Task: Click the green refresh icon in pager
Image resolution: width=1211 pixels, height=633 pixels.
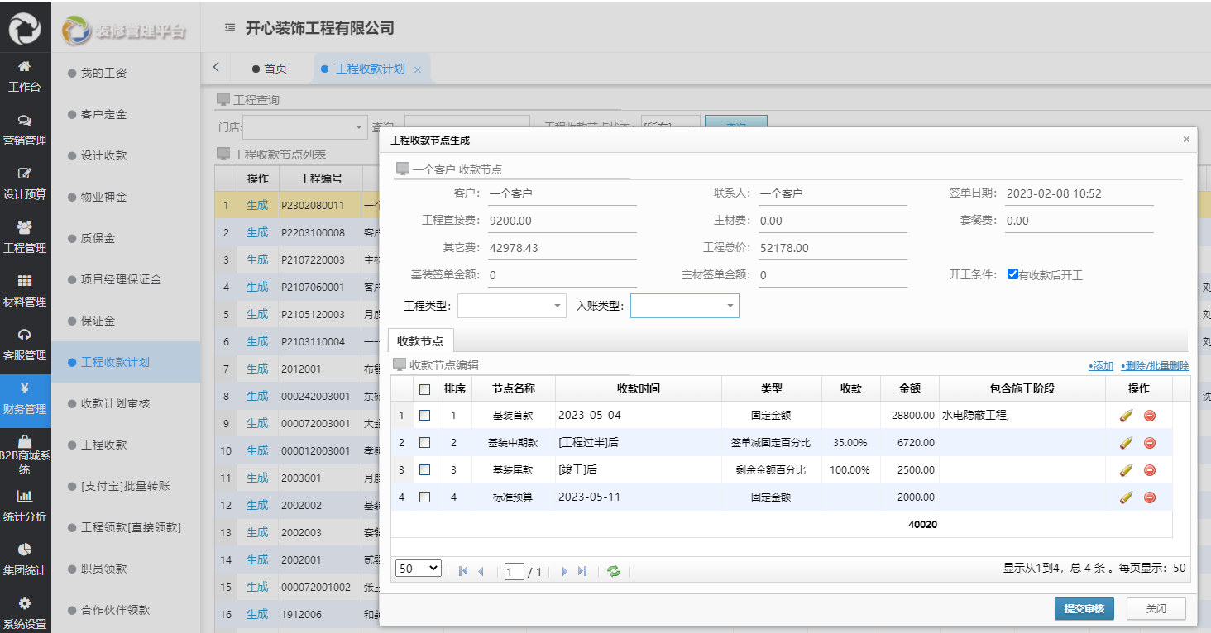Action: [613, 571]
